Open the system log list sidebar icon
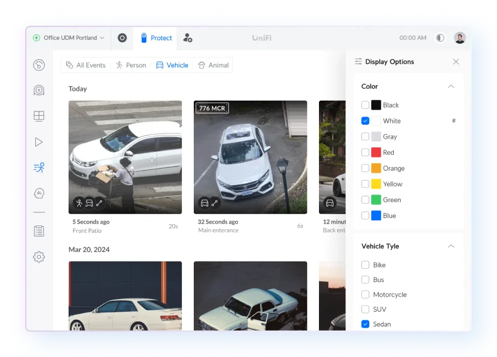The height and width of the screenshot is (357, 497). [x=39, y=231]
